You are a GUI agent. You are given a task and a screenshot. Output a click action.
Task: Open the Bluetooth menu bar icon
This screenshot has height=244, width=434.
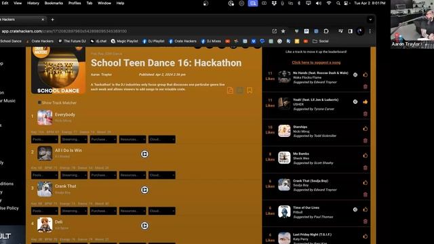pyautogui.click(x=299, y=3)
